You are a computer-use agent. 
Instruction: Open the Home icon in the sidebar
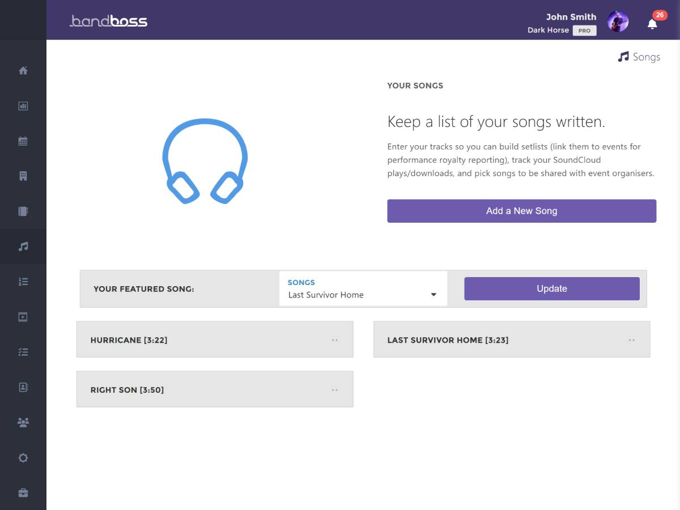point(23,71)
